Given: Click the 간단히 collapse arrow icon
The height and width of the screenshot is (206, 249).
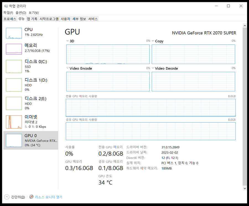Looking at the screenshot, I should coord(7,197).
